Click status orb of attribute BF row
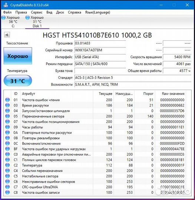The height and width of the screenshot is (200, 195). (x=7, y=149)
